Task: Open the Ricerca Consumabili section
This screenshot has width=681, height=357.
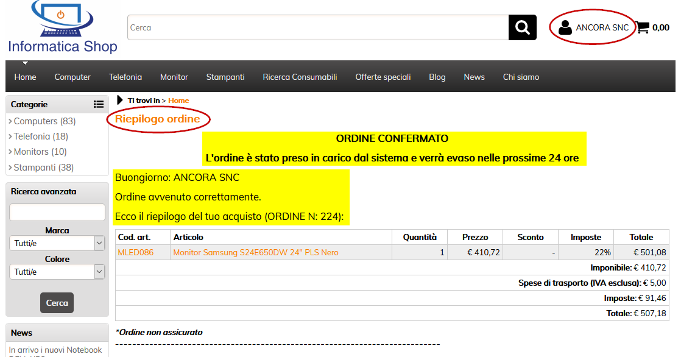Action: [299, 77]
